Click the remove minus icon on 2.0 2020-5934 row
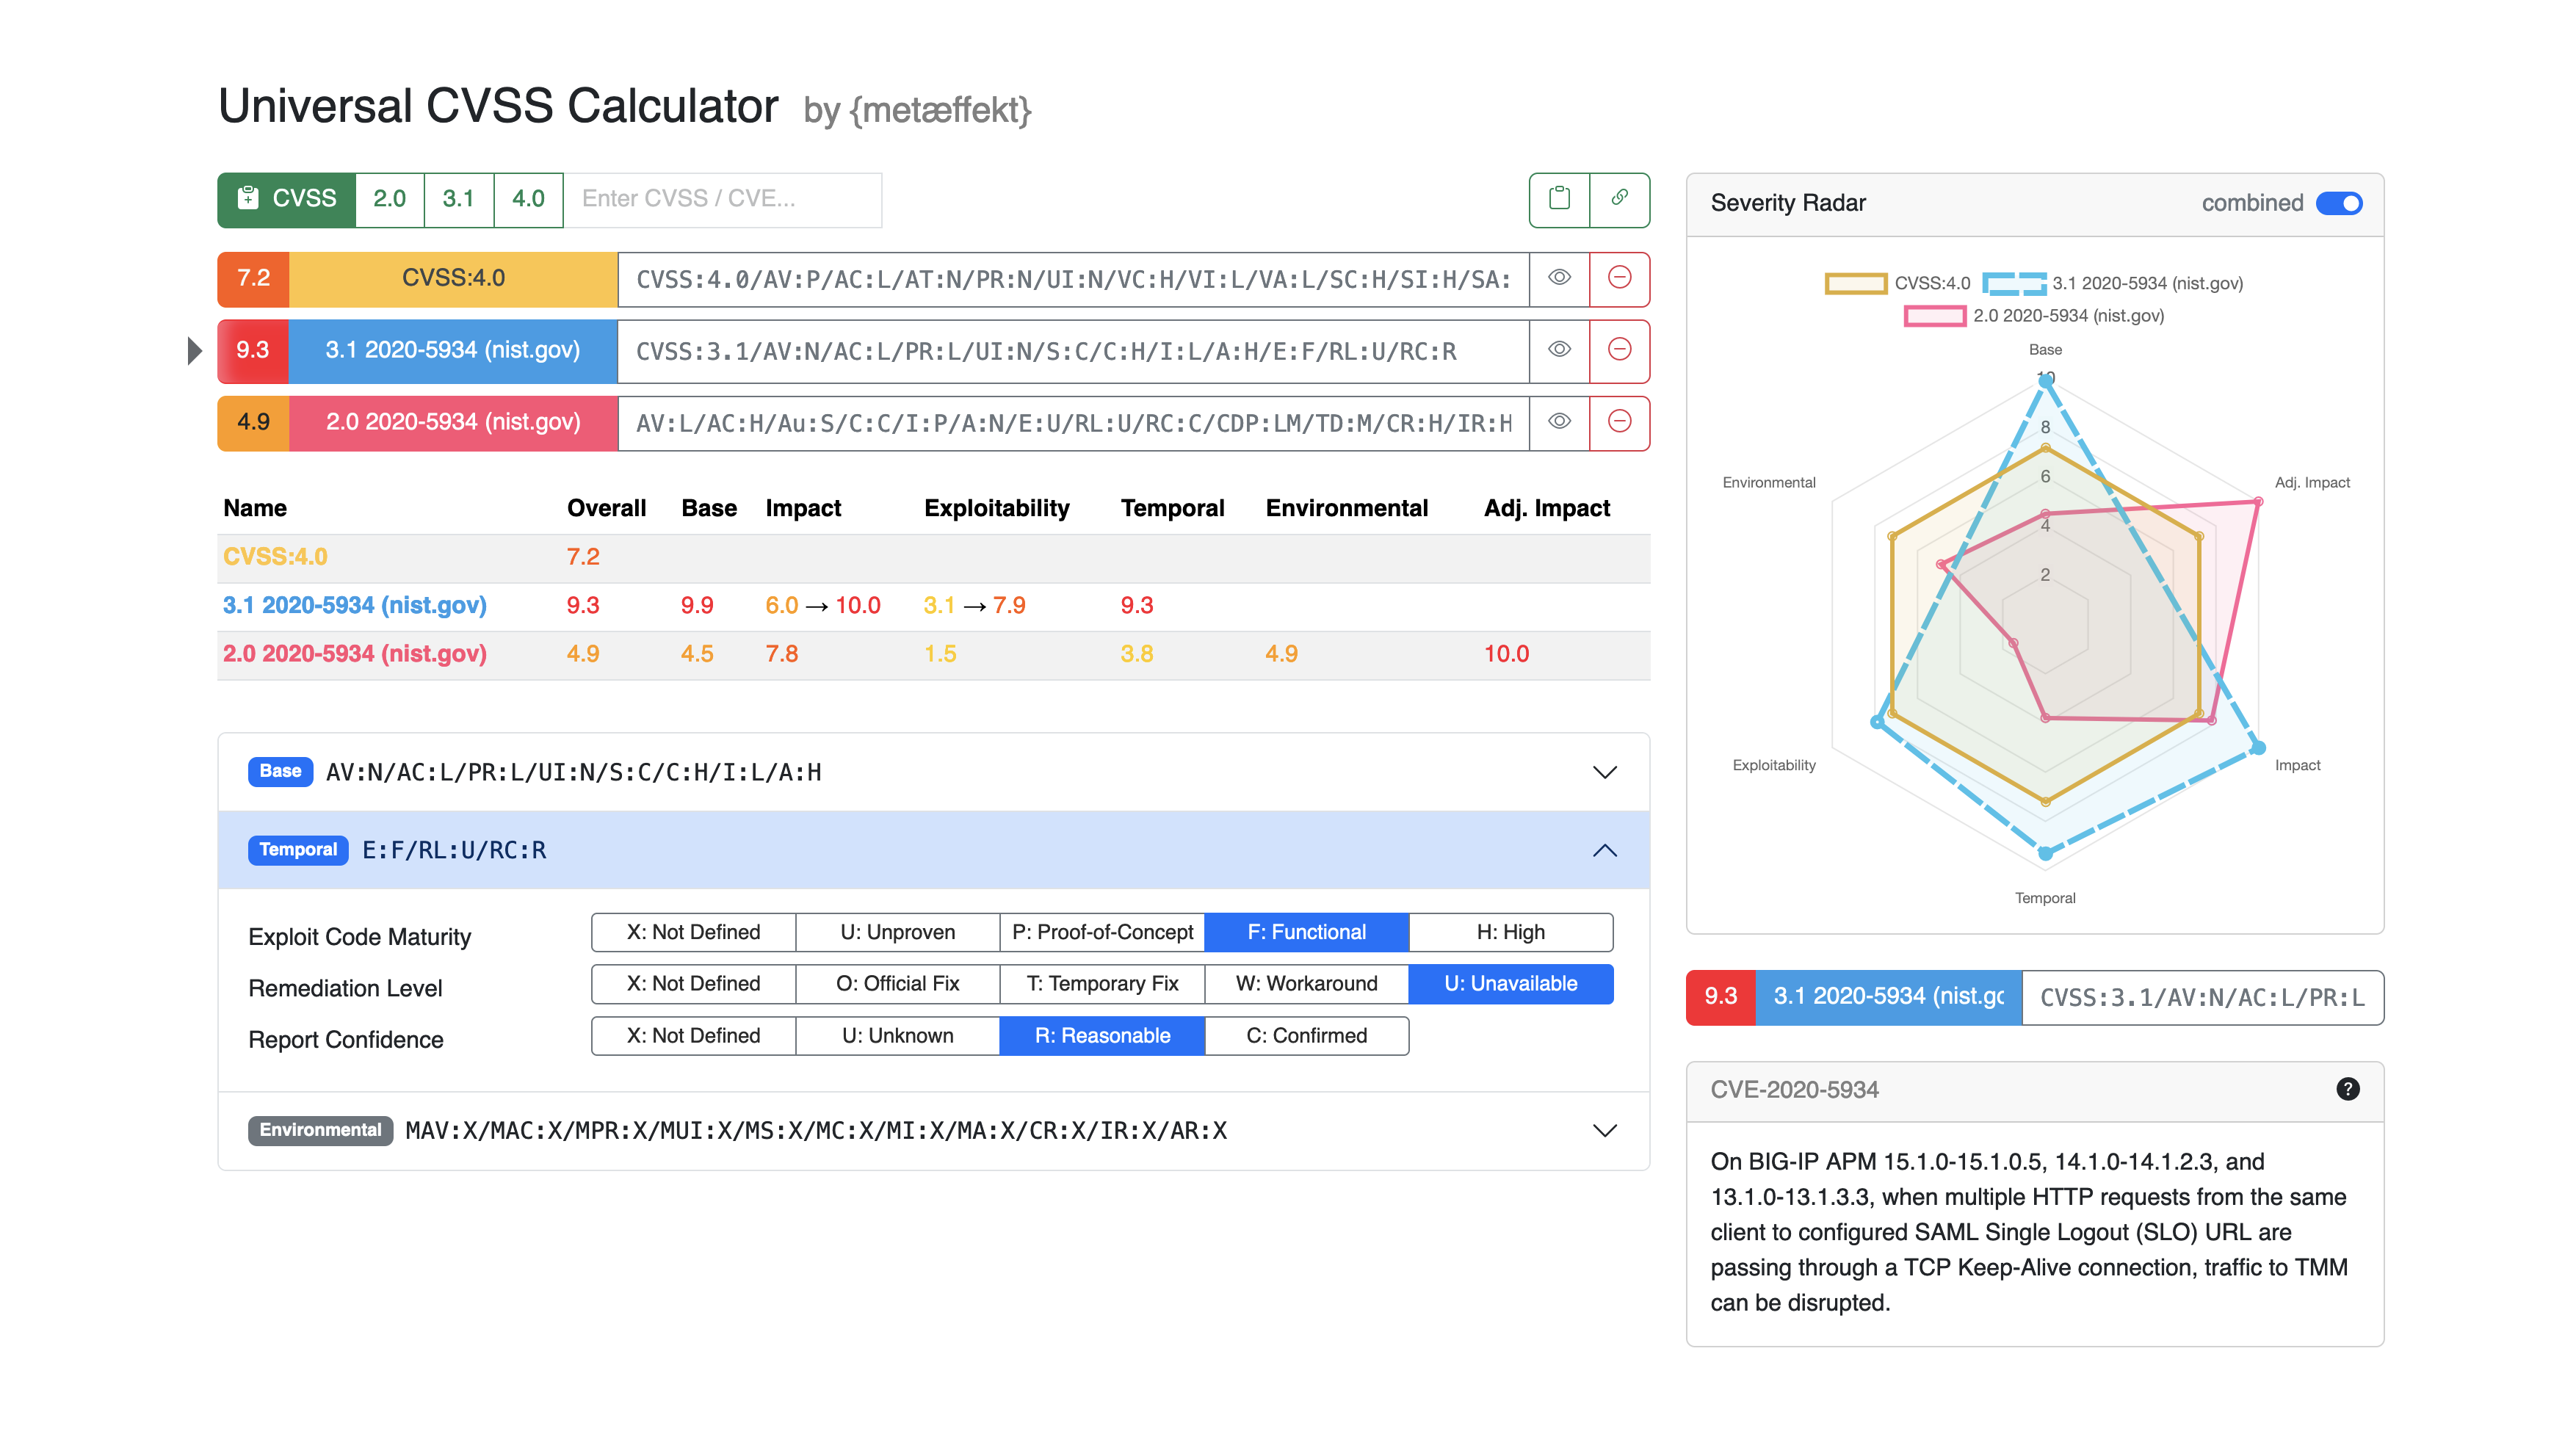The width and height of the screenshot is (2576, 1434). (x=1619, y=422)
